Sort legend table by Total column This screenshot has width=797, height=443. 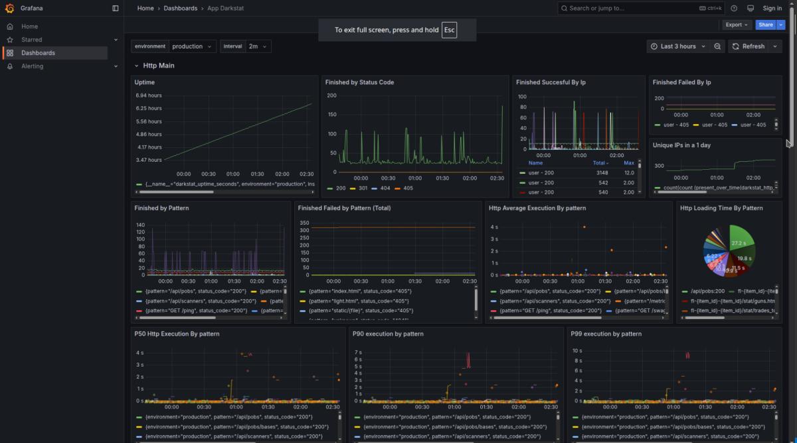pyautogui.click(x=600, y=162)
